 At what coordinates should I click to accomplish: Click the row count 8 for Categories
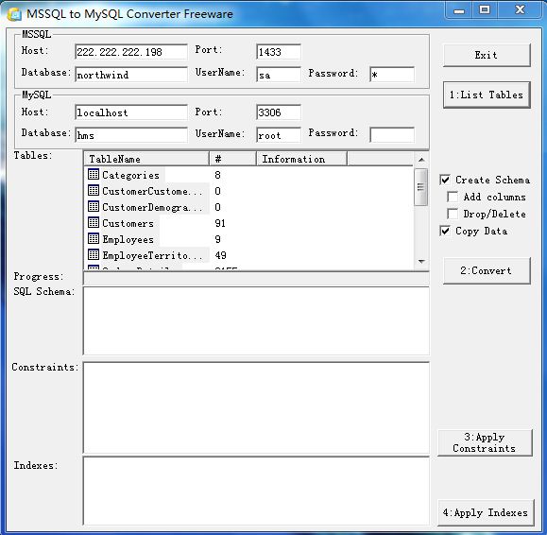click(217, 175)
